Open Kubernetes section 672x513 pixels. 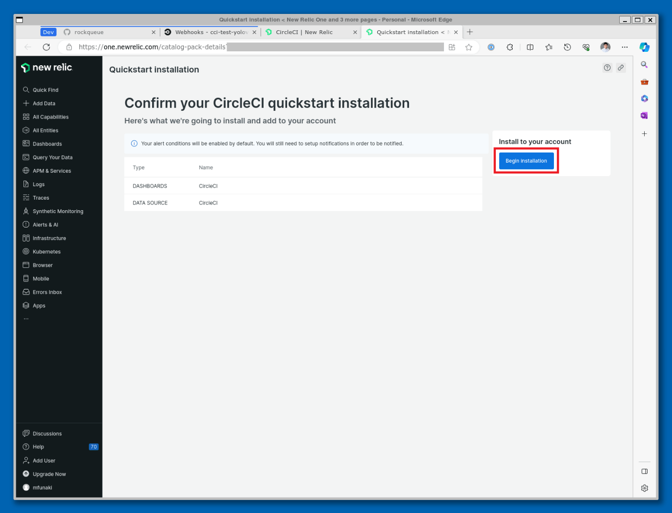pyautogui.click(x=47, y=251)
